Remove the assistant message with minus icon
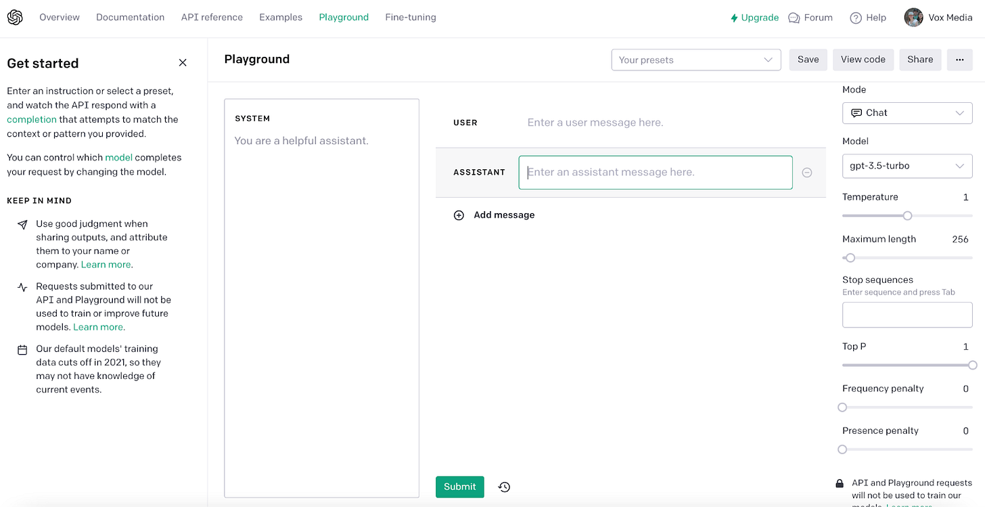The height and width of the screenshot is (507, 985). pos(807,173)
